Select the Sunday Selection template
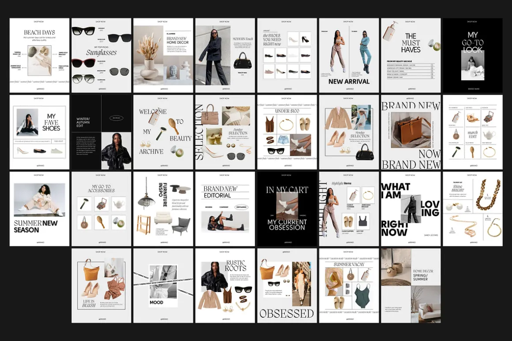Viewport: 512px width, 341px height. tap(225, 132)
